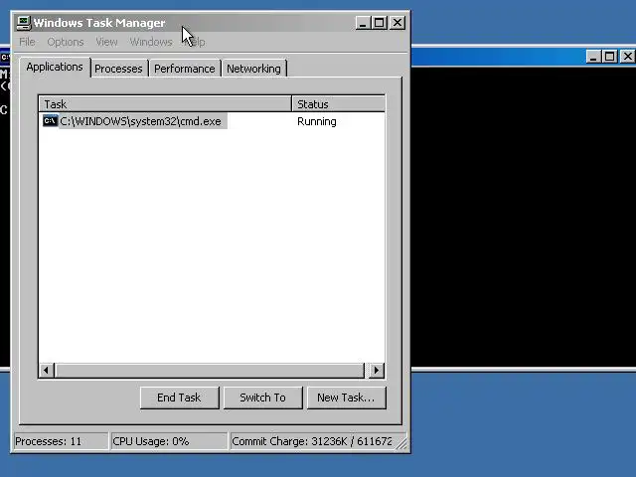636x477 pixels.
Task: Close the Windows Task Manager window
Action: coord(397,23)
